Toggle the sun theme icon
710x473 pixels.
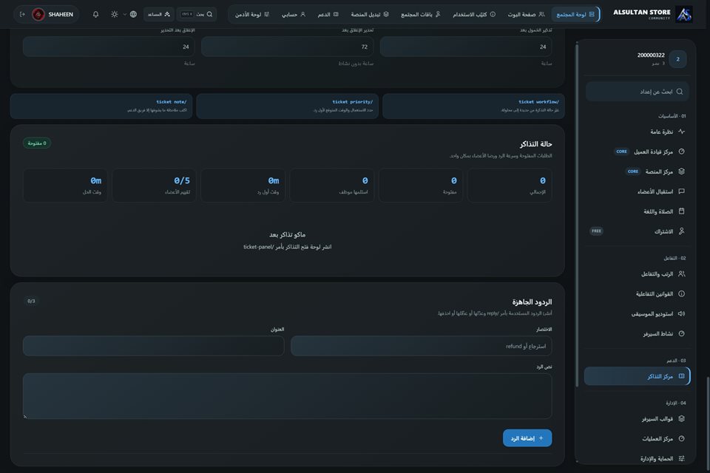[115, 15]
